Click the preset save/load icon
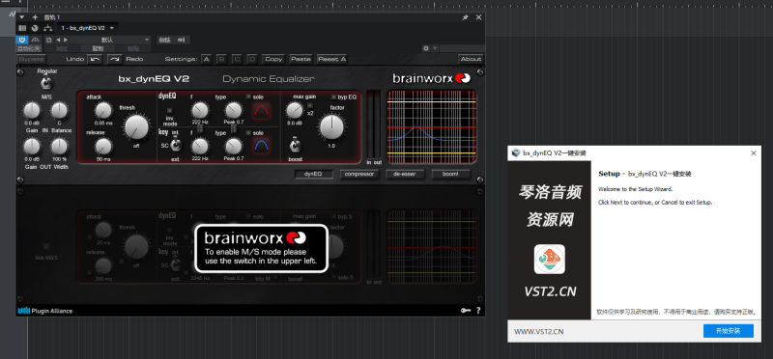The width and height of the screenshot is (773, 359). tap(49, 40)
